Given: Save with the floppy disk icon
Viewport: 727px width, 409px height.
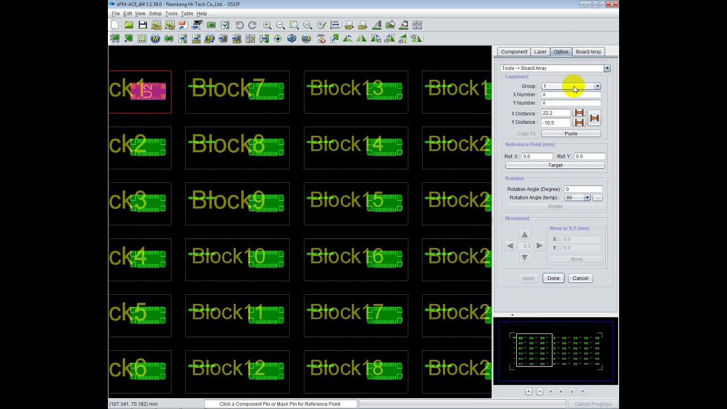Looking at the screenshot, I should [143, 25].
